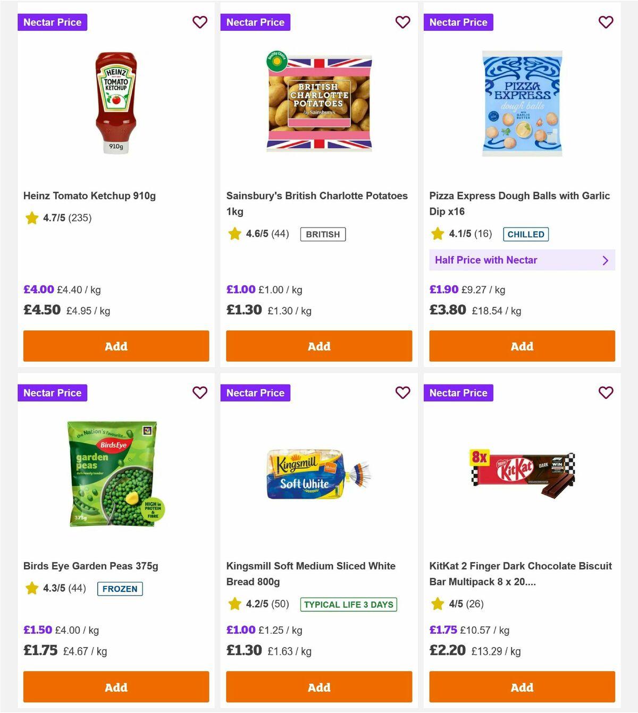Click star rating on Birds Eye Garden Peas
The height and width of the screenshot is (713, 638).
tap(31, 589)
